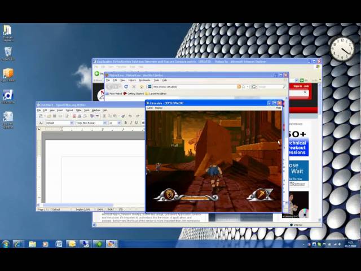The width and height of the screenshot is (361, 271).
Task: Click Back button in Internet Explorer
Action: point(97,73)
